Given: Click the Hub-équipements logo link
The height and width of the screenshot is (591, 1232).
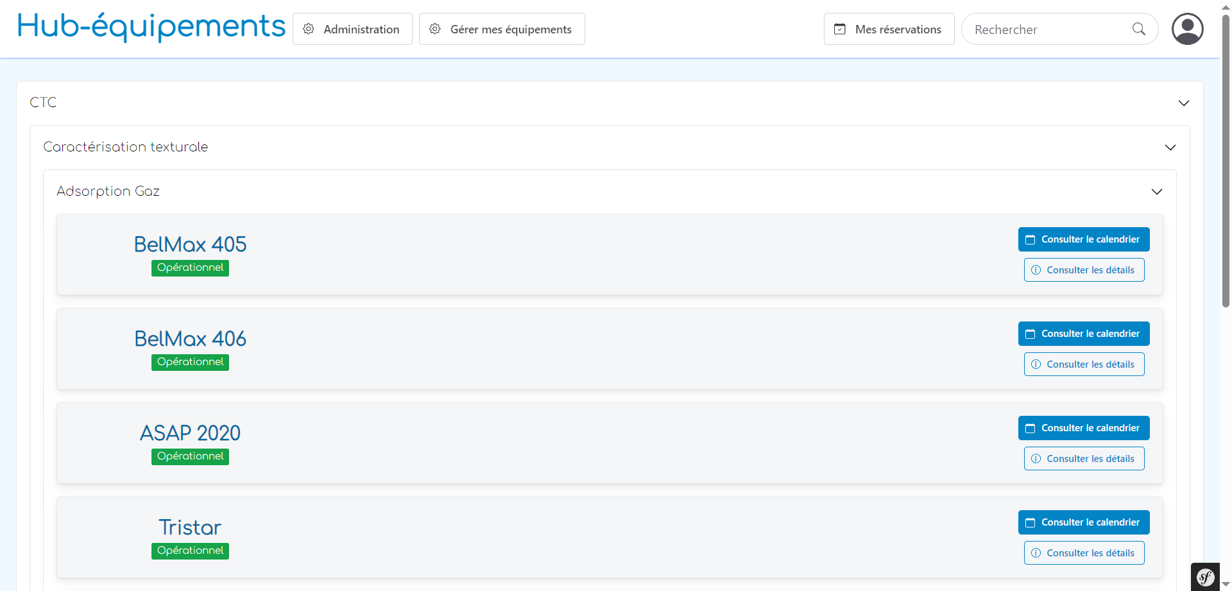Looking at the screenshot, I should point(151,27).
